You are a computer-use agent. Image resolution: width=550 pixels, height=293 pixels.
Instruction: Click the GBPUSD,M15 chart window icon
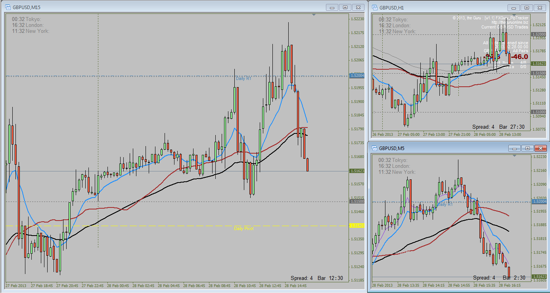coord(8,7)
